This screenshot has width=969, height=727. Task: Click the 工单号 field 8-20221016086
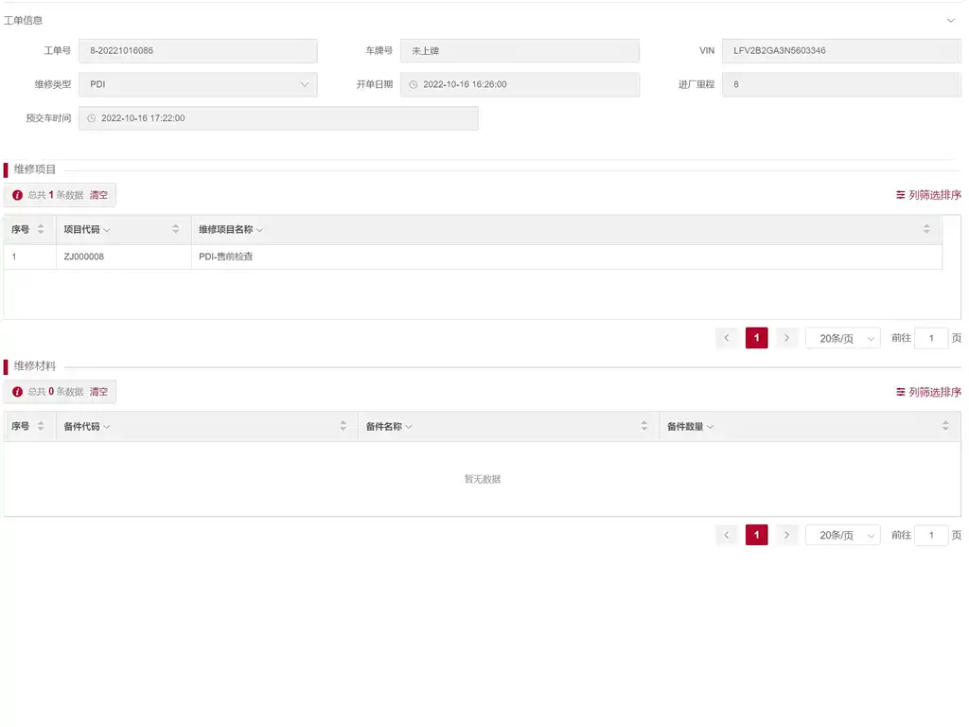coord(198,51)
